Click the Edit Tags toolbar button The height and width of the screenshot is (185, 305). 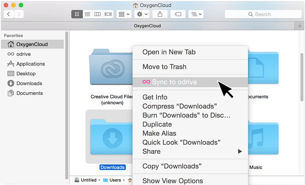pyautogui.click(x=178, y=14)
